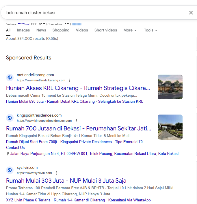Open 'Konsultasi Via WhatsApp' sitelink
197x204 pixels.
129,200
